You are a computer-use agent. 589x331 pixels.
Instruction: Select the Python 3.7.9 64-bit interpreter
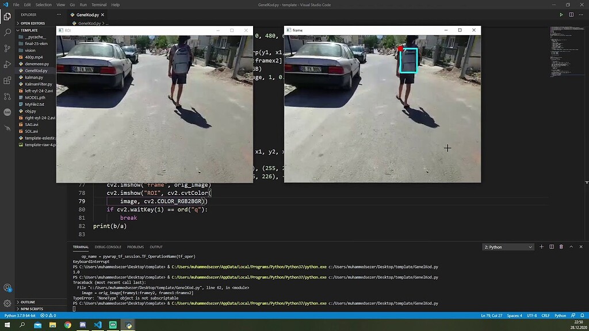pos(20,315)
